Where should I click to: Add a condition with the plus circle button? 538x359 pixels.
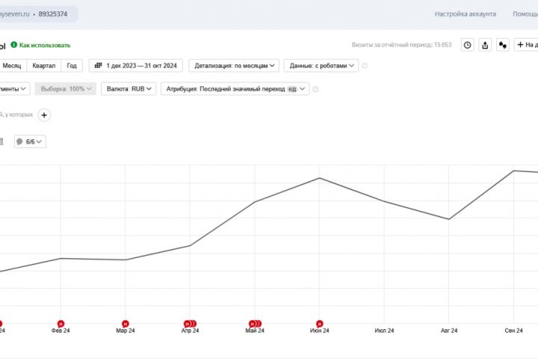click(44, 115)
